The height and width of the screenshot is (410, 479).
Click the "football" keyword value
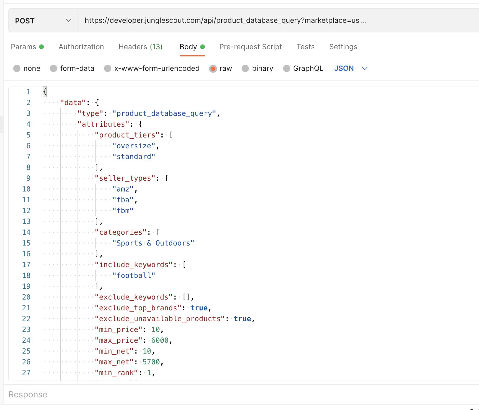pos(134,276)
